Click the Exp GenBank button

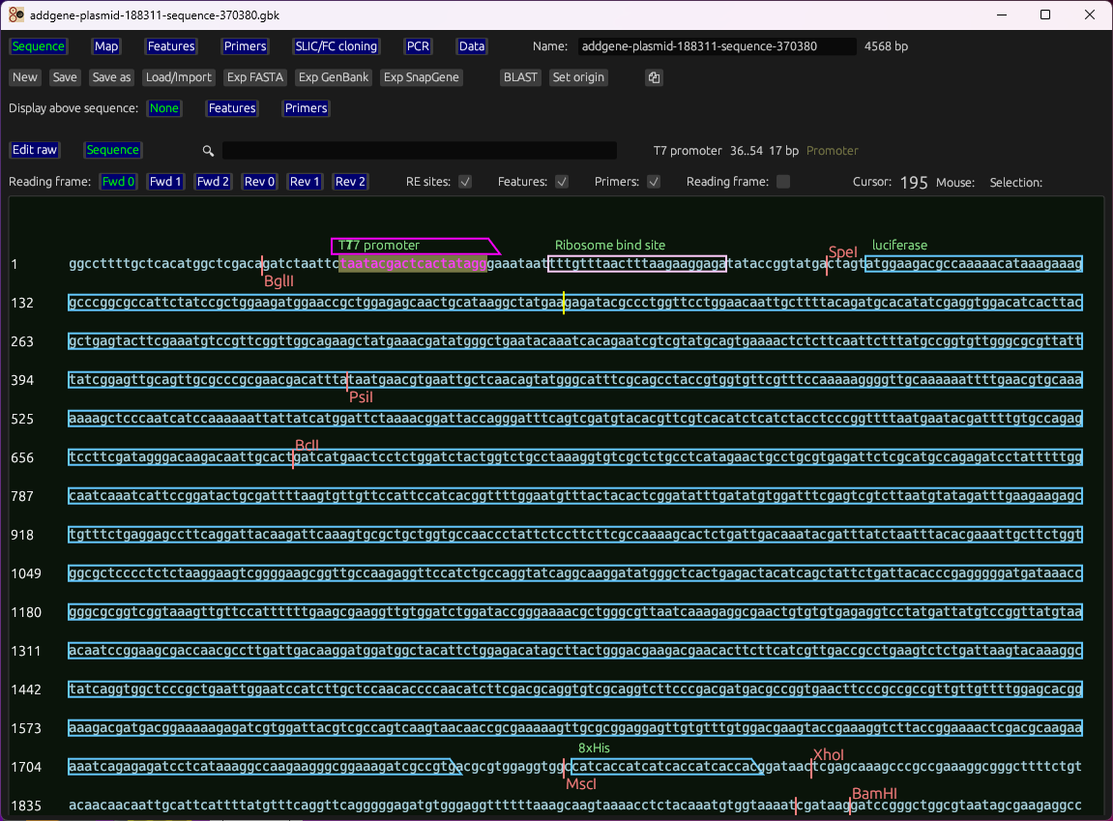click(334, 77)
